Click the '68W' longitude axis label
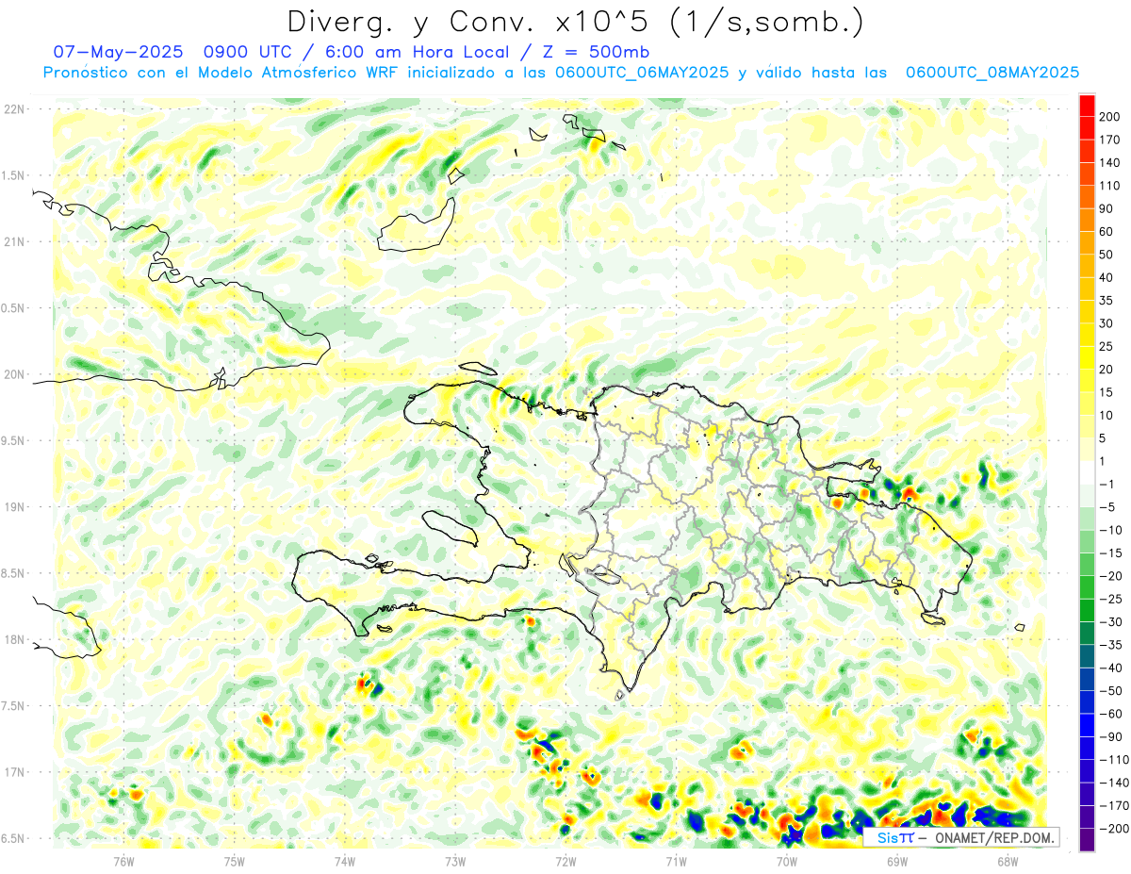1131x874 pixels. tap(1008, 860)
